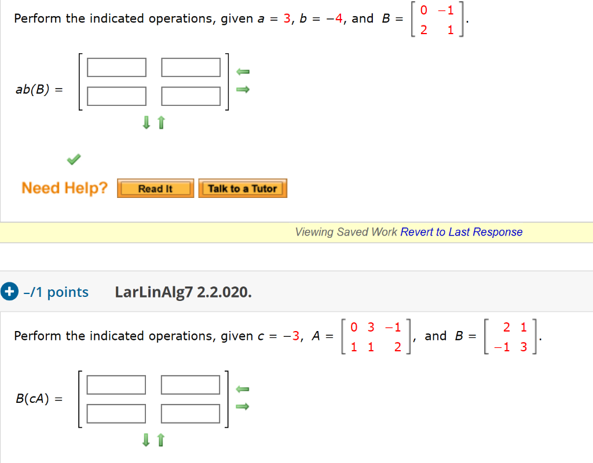This screenshot has height=463, width=593.
Task: Click the bottom-right answer box of B(cA)
Action: 191,413
